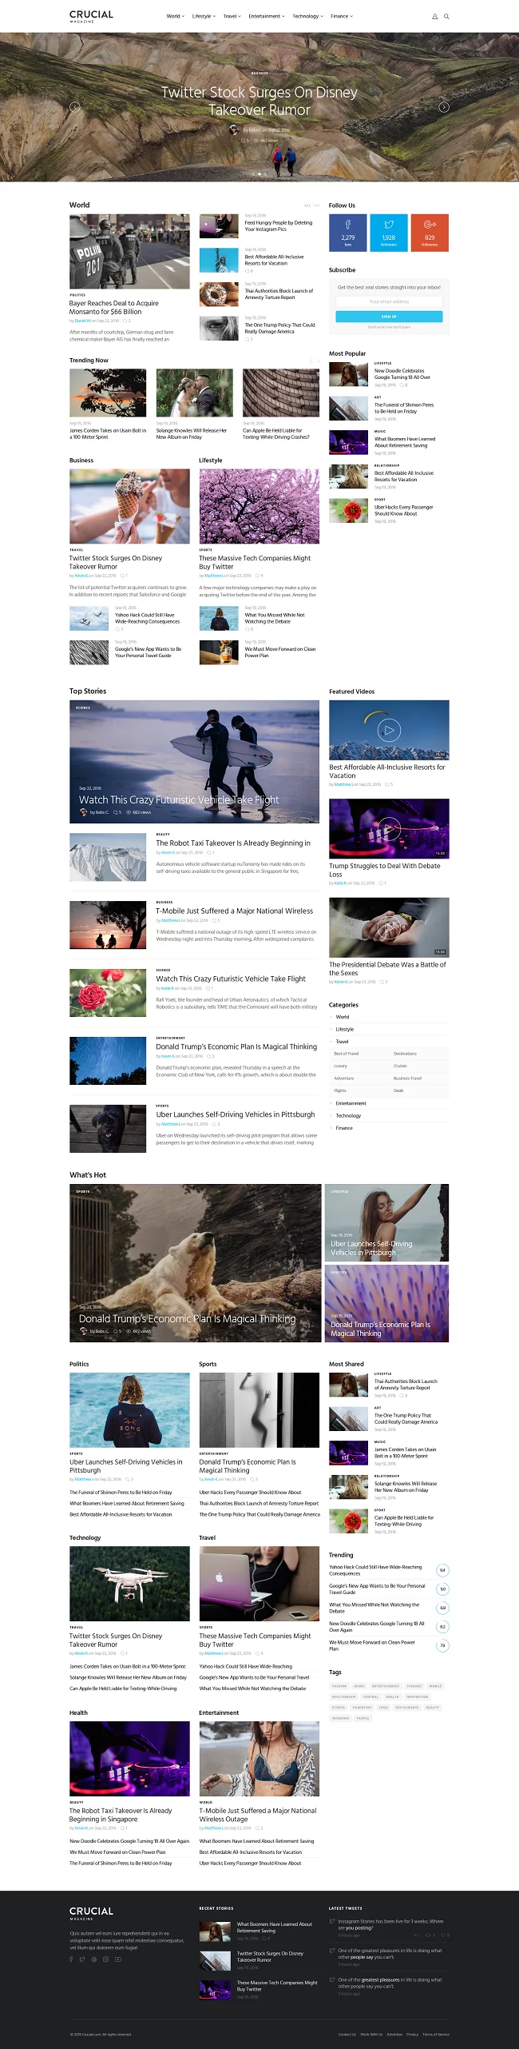This screenshot has height=2049, width=519.
Task: Play the Trump Struggles to Deal With Debate video
Action: [389, 829]
